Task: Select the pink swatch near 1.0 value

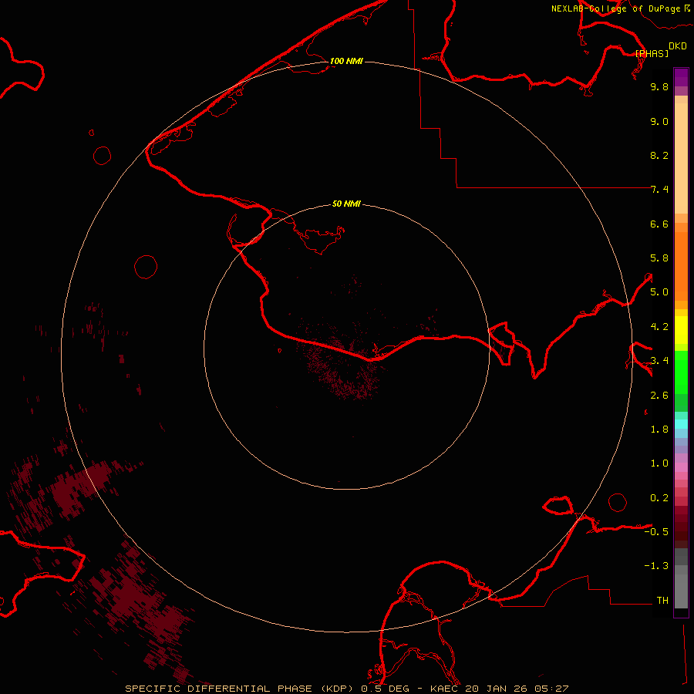Action: [681, 464]
